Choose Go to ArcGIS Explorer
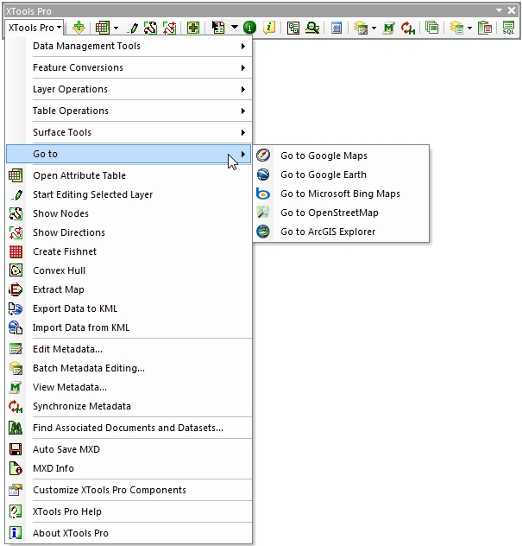 [x=341, y=232]
